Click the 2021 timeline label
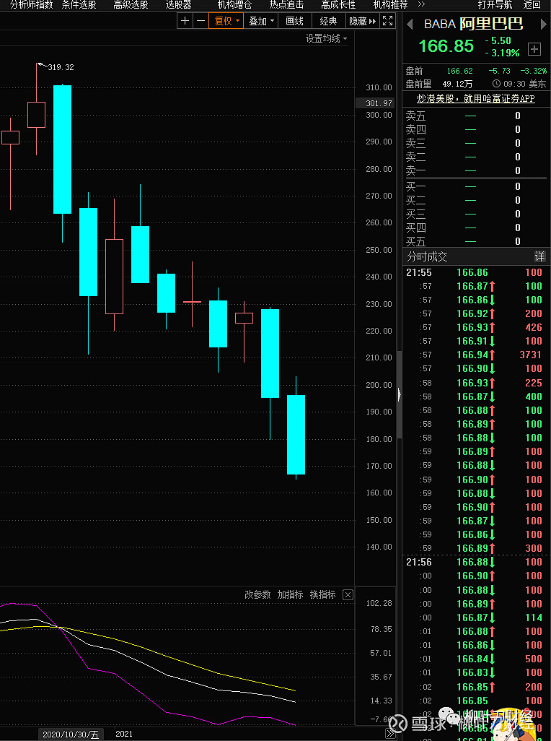The width and height of the screenshot is (551, 741). click(124, 734)
